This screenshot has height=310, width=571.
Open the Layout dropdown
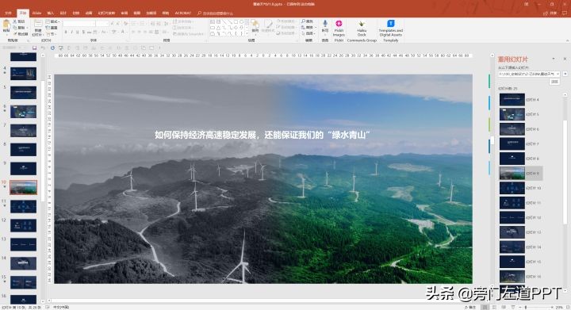click(53, 22)
